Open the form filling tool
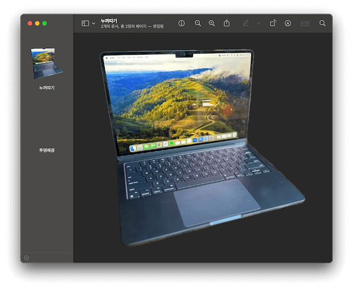Screen dimensions: 353x290 (305, 23)
